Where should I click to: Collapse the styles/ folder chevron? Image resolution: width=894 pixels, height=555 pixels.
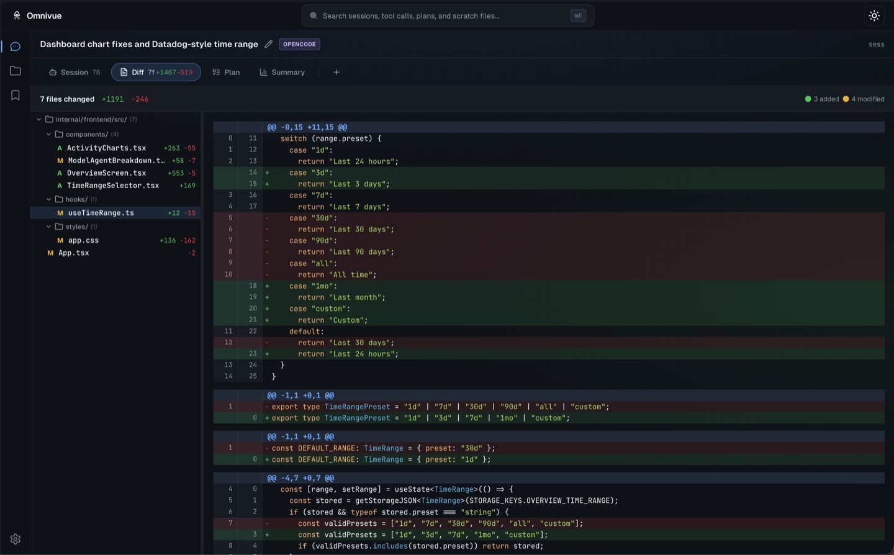point(49,227)
